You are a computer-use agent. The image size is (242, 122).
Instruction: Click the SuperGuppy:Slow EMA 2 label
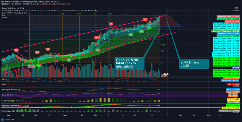226,61
